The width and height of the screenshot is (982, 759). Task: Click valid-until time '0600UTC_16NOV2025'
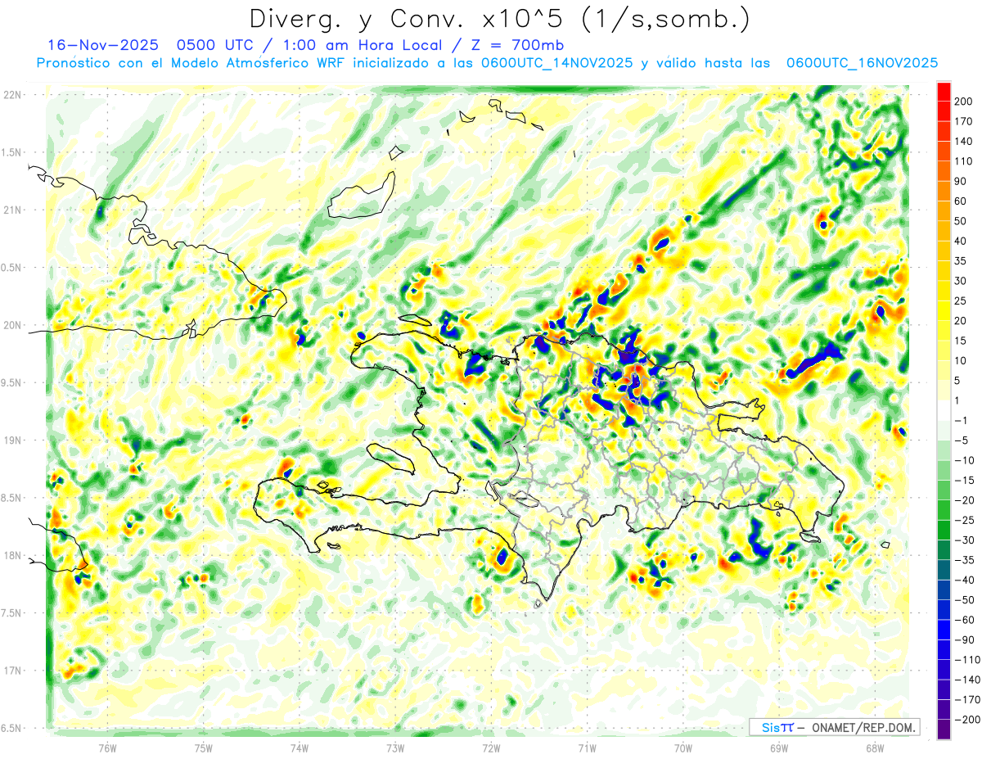(x=862, y=62)
